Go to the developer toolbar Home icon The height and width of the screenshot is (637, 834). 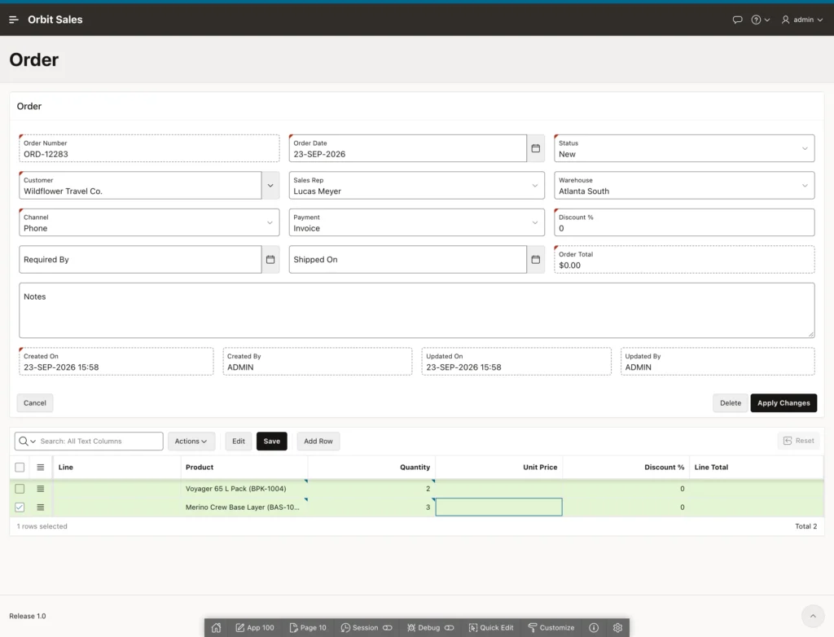[216, 628]
